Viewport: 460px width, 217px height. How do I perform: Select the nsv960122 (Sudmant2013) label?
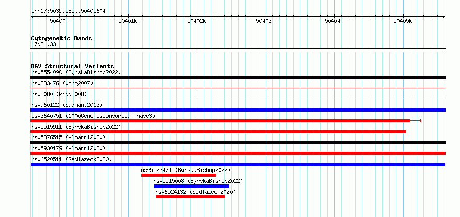(x=67, y=105)
